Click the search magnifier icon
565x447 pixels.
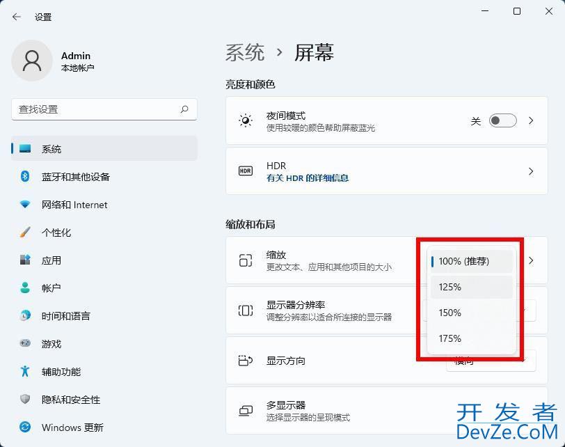(184, 109)
